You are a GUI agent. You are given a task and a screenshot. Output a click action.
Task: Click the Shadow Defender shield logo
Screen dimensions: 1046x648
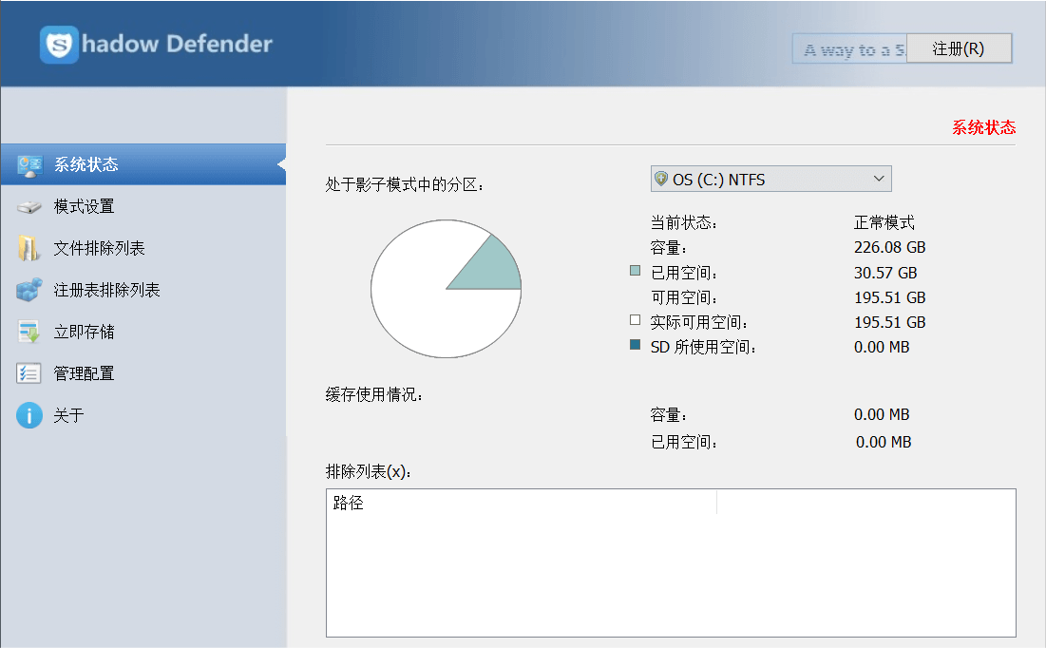click(59, 45)
